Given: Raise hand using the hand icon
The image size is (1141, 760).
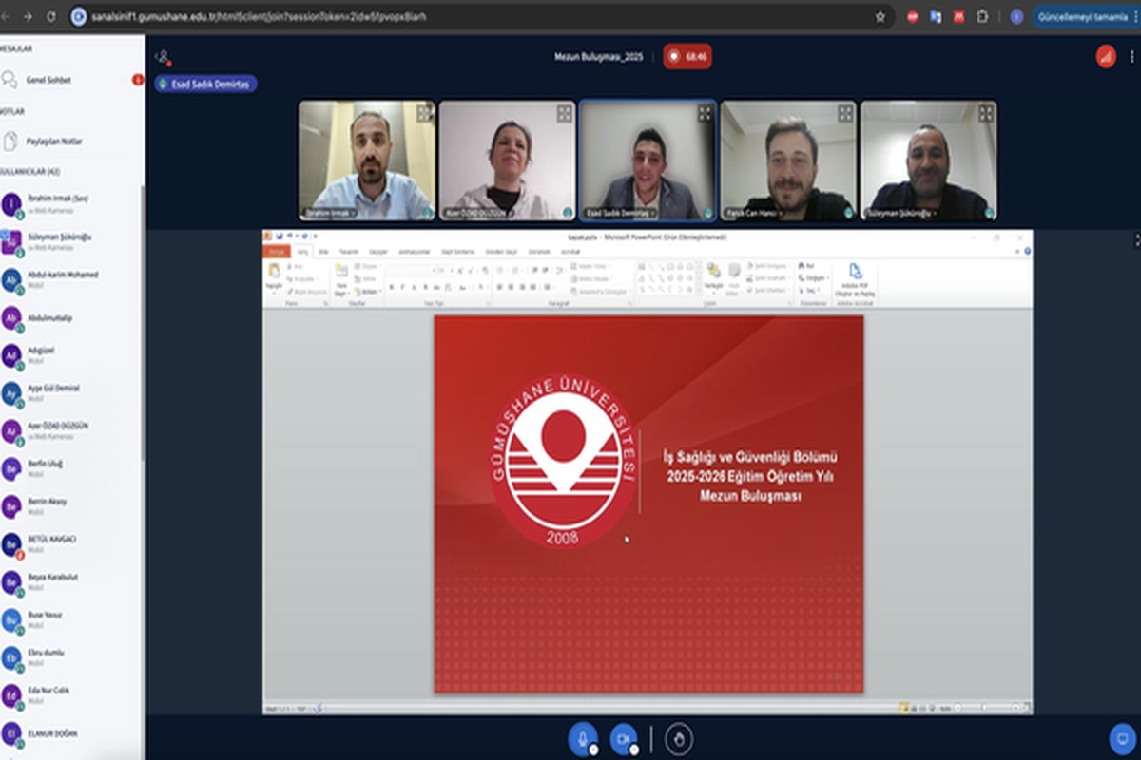Looking at the screenshot, I should (678, 737).
